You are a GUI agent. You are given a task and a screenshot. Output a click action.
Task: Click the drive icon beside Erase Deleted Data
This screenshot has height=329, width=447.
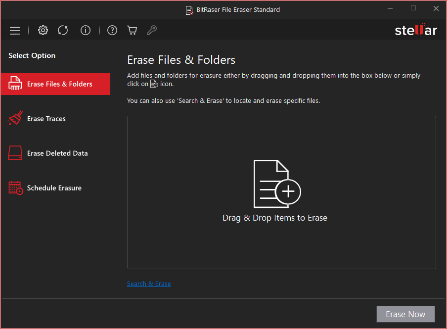[15, 153]
